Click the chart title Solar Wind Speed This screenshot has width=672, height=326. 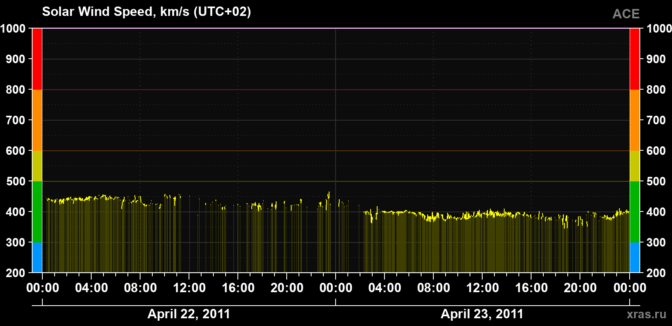pyautogui.click(x=147, y=11)
